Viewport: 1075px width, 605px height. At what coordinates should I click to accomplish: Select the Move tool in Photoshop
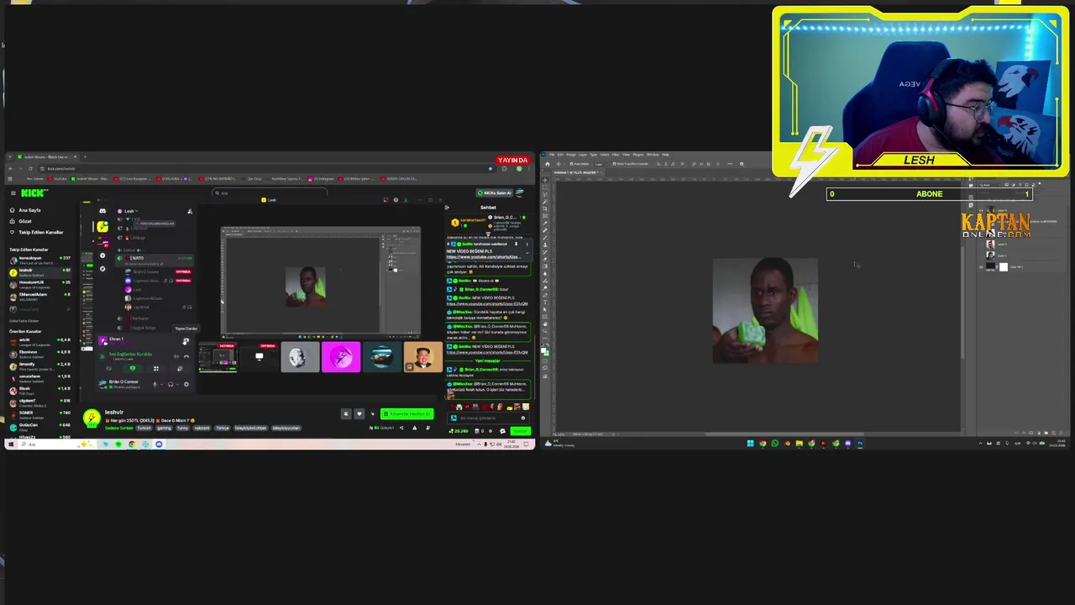pyautogui.click(x=545, y=180)
